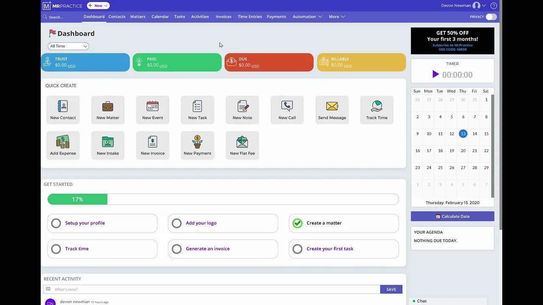543x305 pixels.
Task: Go to the Dashboard tab
Action: [x=94, y=17]
